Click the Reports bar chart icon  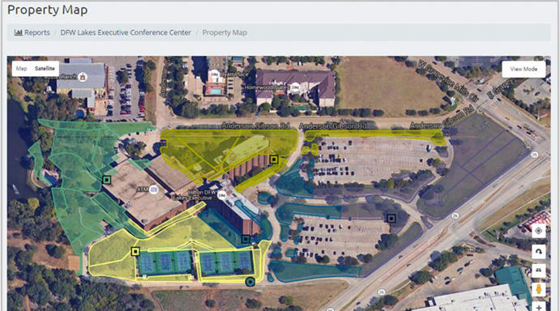[18, 32]
